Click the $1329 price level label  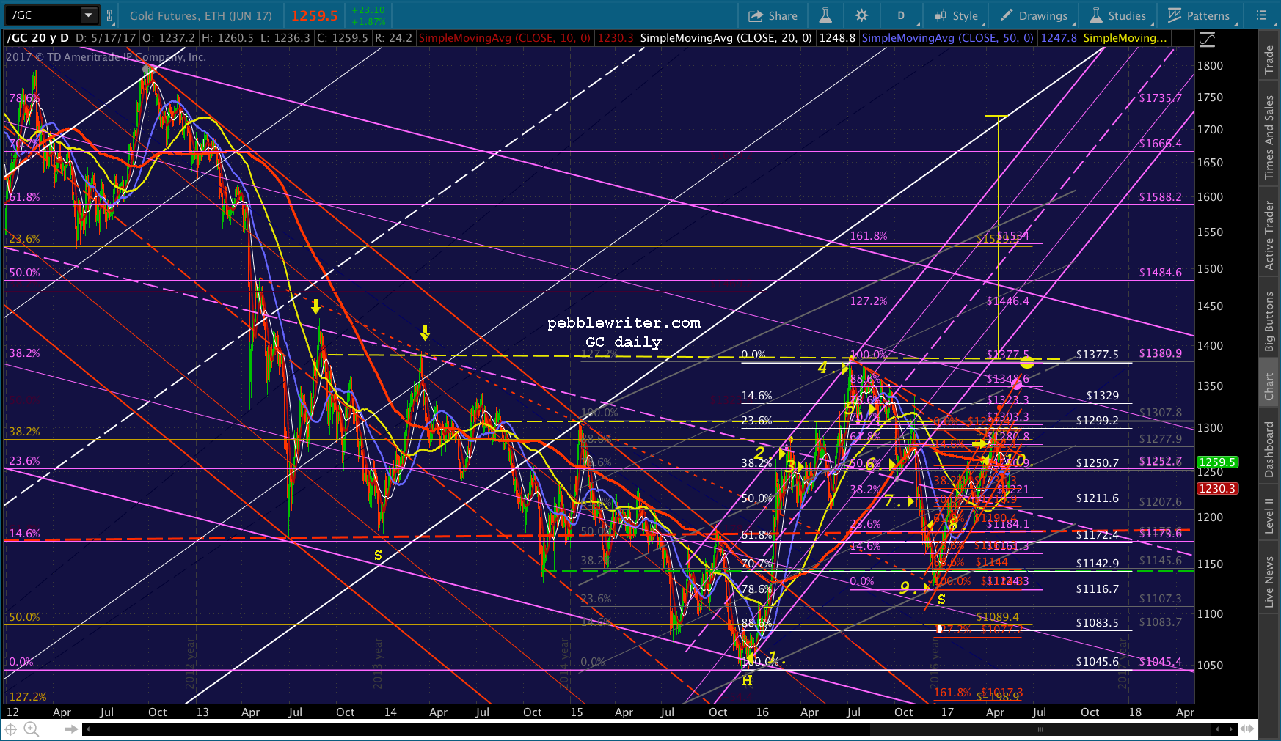click(x=1102, y=396)
